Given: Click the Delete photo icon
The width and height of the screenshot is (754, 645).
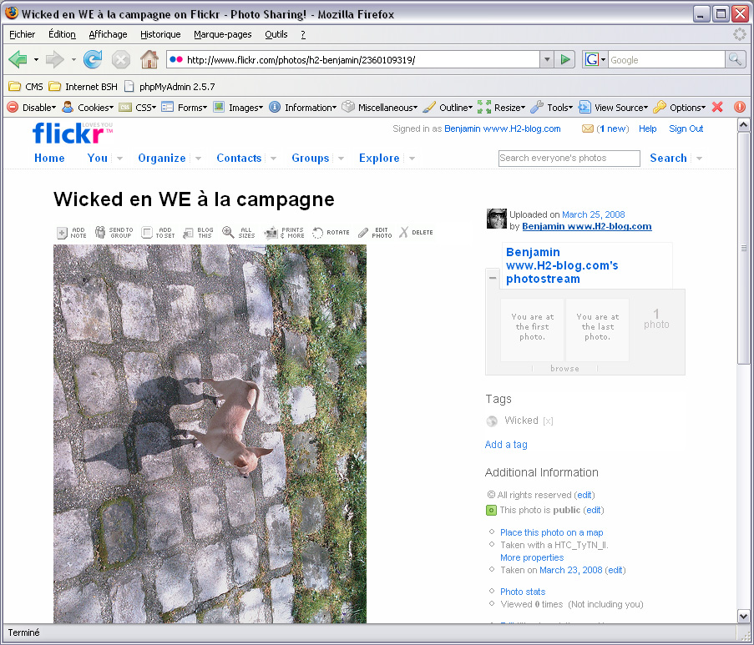Looking at the screenshot, I should click(404, 233).
